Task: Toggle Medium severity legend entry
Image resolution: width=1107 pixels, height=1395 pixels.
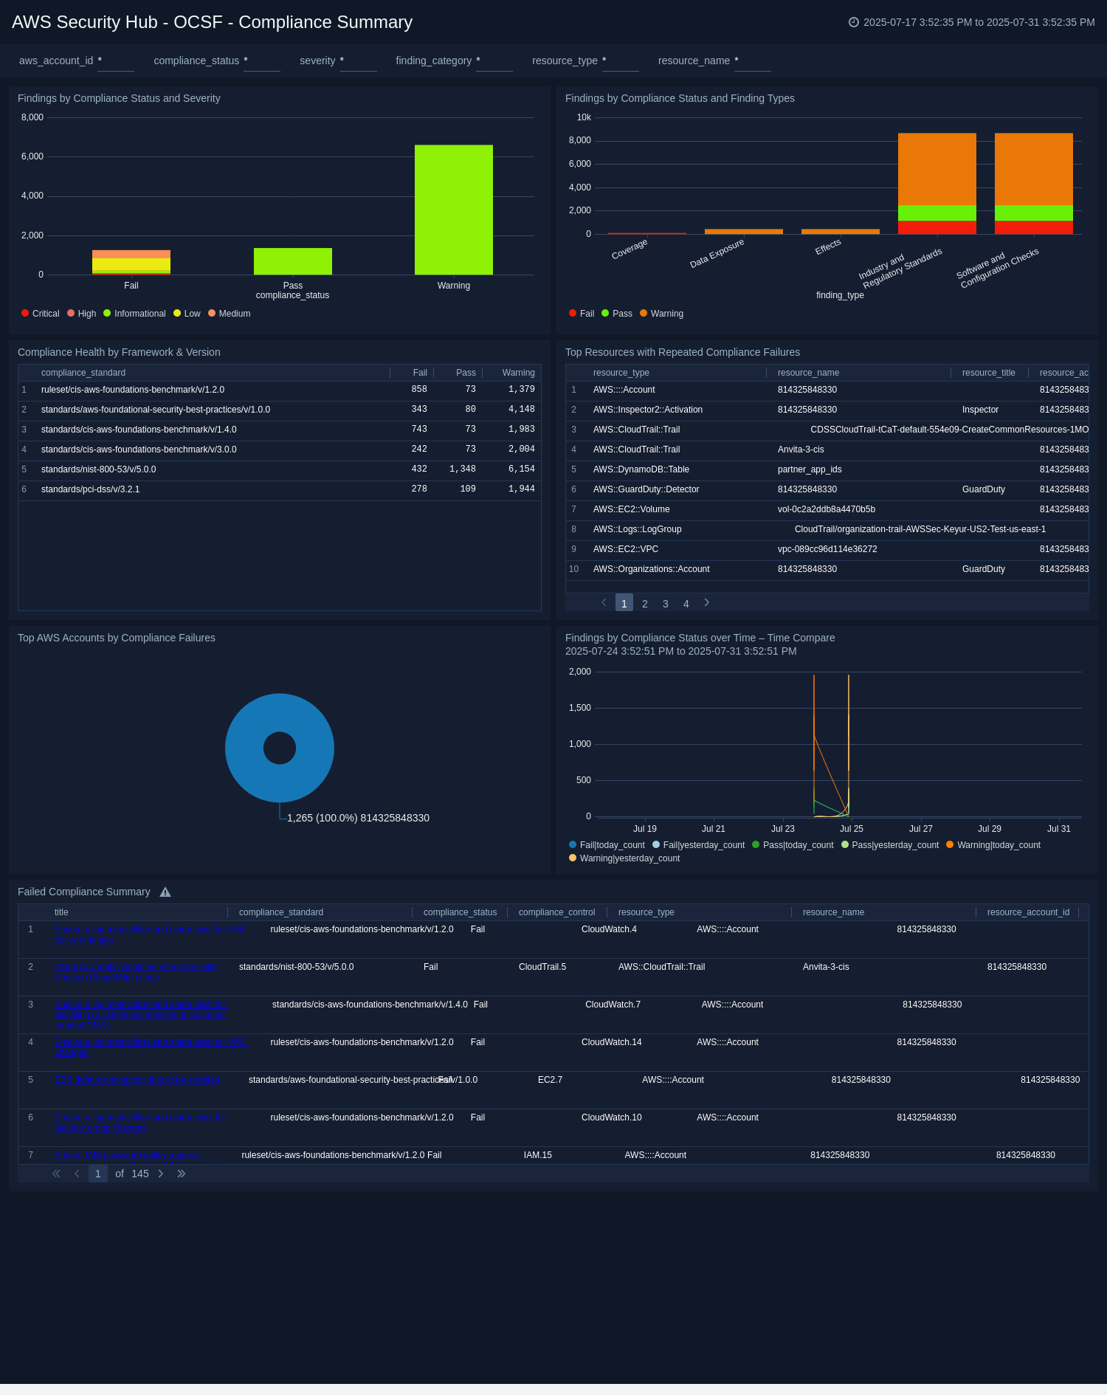Action: tap(230, 314)
